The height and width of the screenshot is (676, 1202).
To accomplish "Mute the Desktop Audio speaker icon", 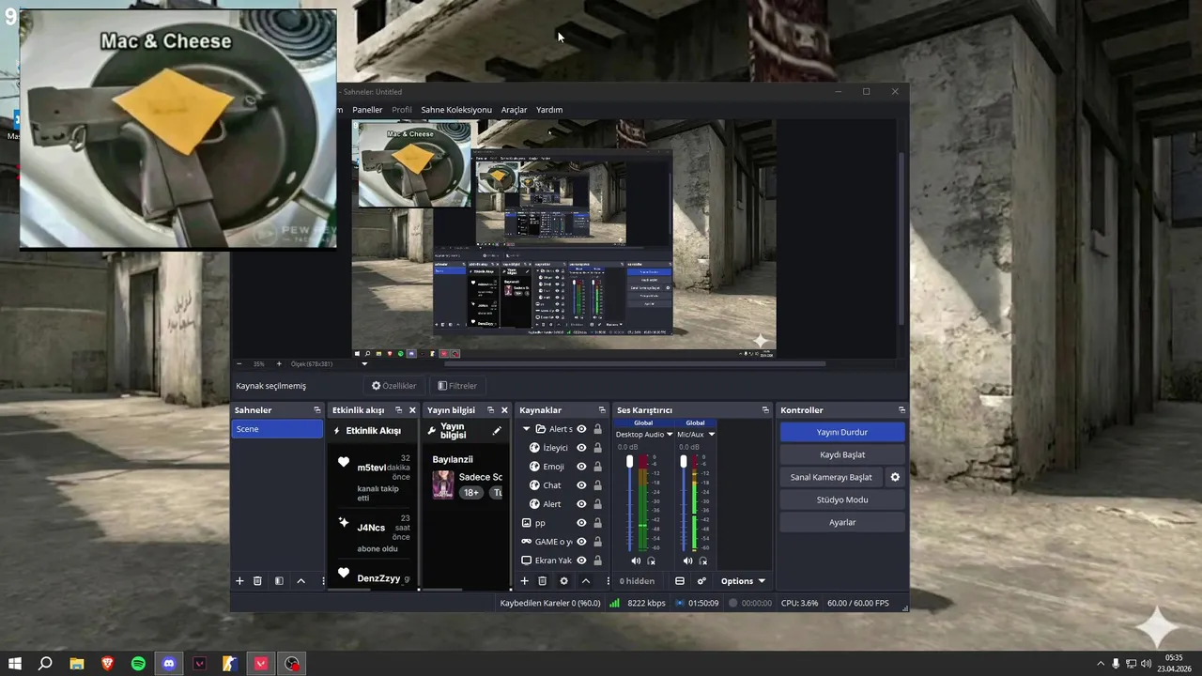I will 636,561.
